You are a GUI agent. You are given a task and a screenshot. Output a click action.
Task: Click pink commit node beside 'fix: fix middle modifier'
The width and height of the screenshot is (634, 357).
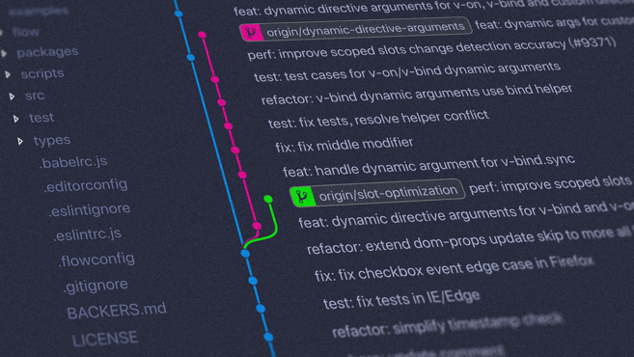coord(234,151)
